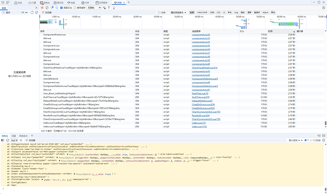327x194 pixels.
Task: Clear the network log
Action: click(46, 8)
